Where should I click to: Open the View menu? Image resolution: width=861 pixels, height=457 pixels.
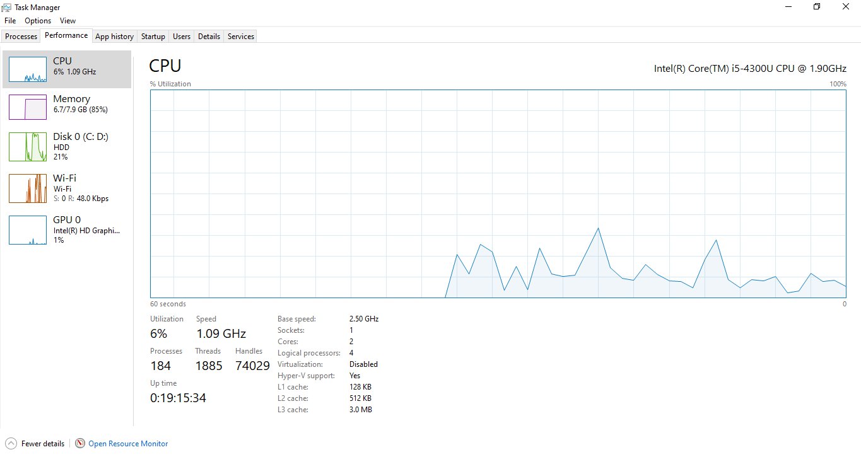click(x=67, y=20)
